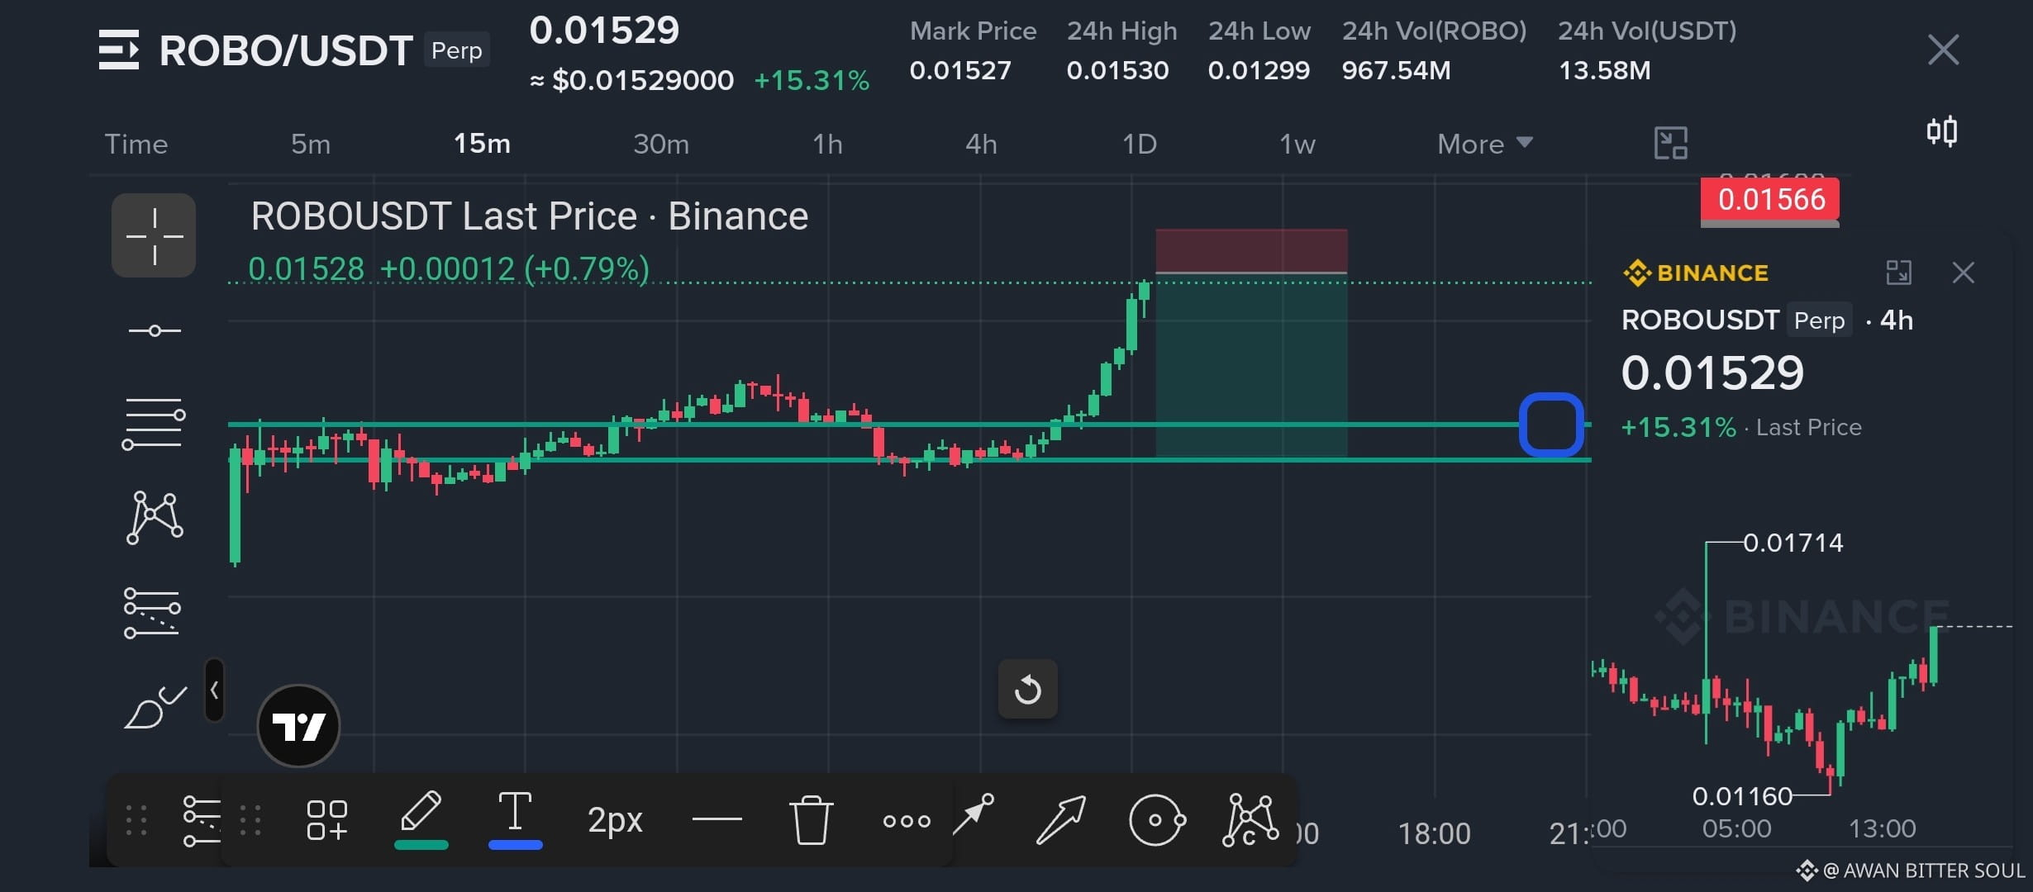This screenshot has height=892, width=2033.
Task: Delete the selected drawing with trash icon
Action: point(811,819)
